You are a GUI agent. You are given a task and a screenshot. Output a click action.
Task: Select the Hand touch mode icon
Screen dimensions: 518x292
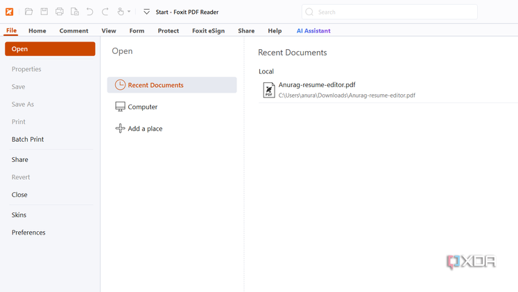pos(121,12)
